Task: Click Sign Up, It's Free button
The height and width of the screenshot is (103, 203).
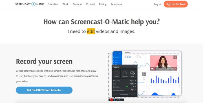Action: point(176,4)
